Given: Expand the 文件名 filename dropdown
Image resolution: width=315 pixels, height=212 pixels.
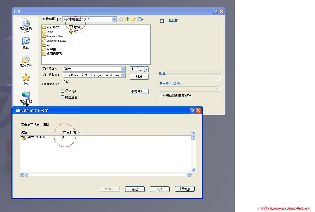Looking at the screenshot, I should [123, 69].
